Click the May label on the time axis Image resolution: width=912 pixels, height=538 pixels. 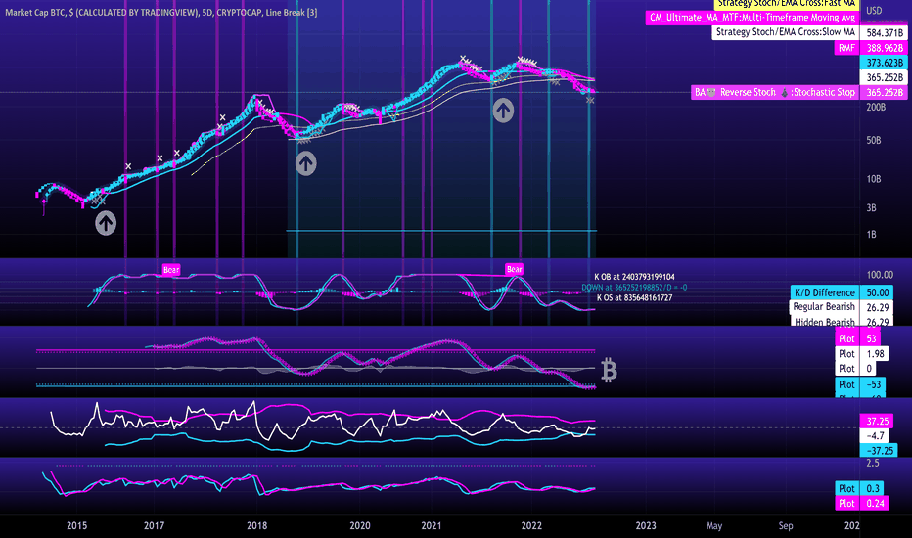click(714, 526)
